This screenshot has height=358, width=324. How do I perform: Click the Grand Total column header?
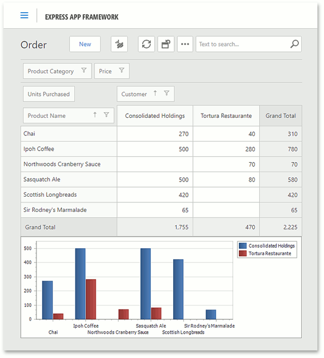pyautogui.click(x=280, y=116)
